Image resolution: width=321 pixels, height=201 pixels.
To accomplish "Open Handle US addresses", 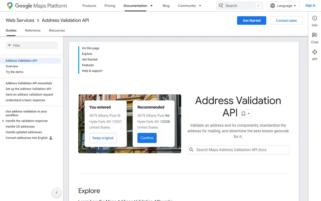I will click(x=20, y=127).
